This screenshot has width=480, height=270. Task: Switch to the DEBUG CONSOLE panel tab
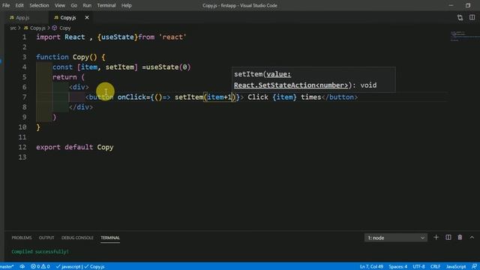pyautogui.click(x=77, y=238)
